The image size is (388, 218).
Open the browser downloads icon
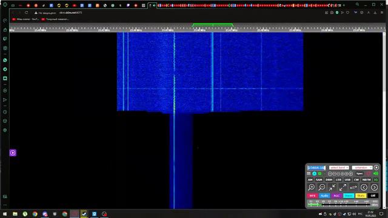(x=375, y=13)
